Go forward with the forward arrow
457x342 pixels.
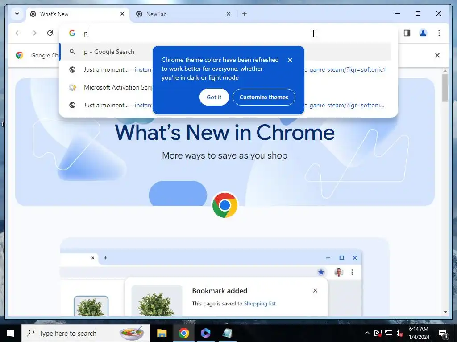pyautogui.click(x=34, y=33)
